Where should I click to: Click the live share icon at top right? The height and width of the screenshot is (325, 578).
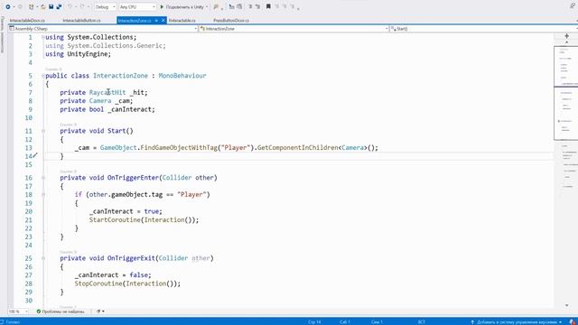point(573,5)
